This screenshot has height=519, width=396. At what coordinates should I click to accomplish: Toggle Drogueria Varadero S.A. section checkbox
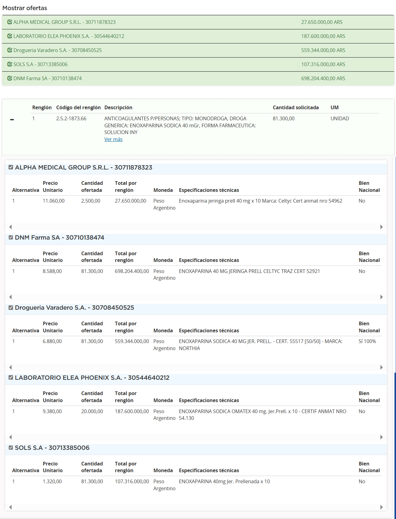click(x=11, y=308)
